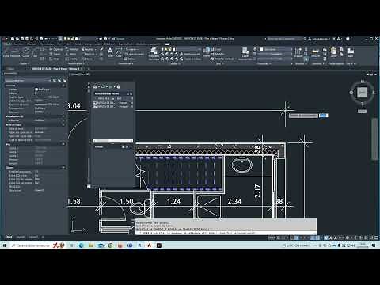Open the Windows Start menu
Screen dimensions: 380x285
click(5, 245)
